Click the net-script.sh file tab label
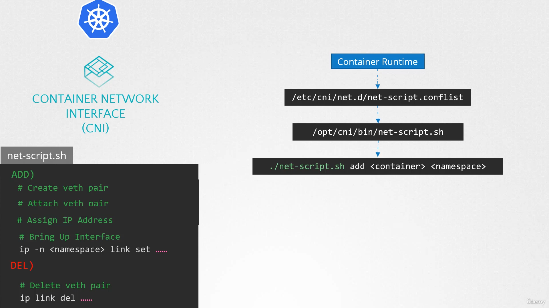 [x=37, y=155]
